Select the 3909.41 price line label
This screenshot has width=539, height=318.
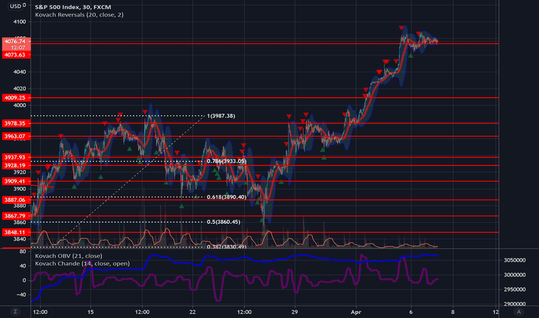(x=16, y=181)
